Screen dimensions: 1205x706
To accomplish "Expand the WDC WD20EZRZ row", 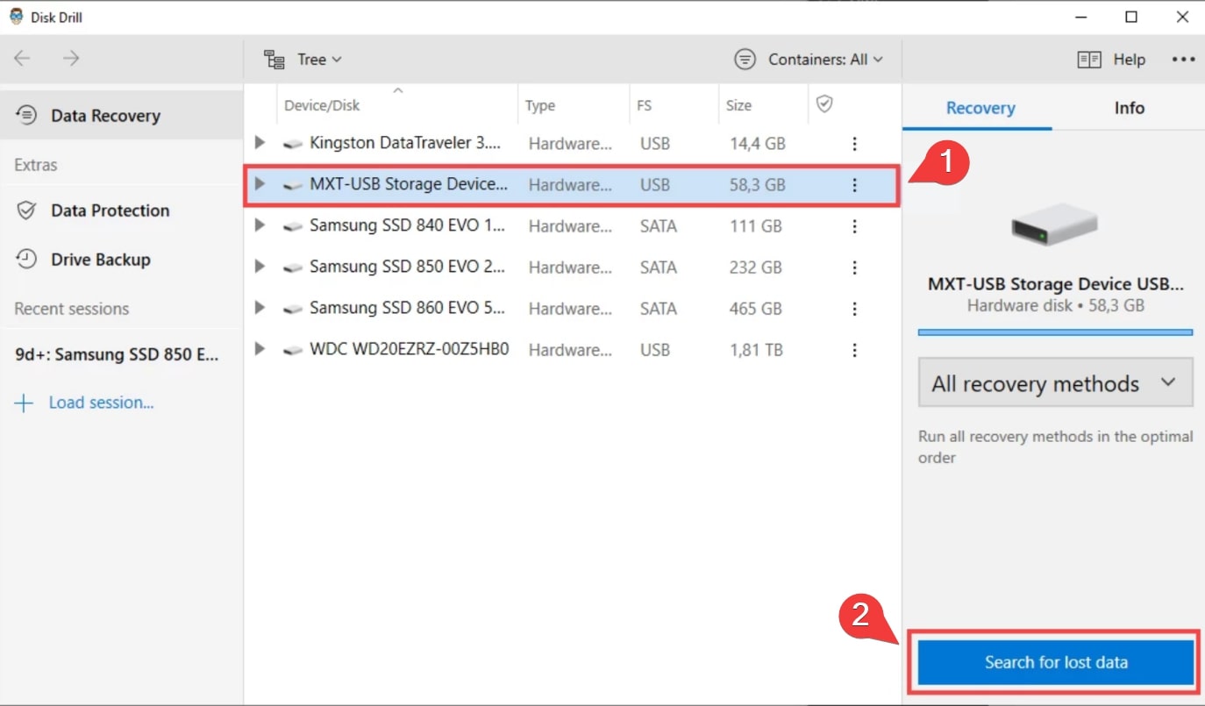I will (260, 349).
